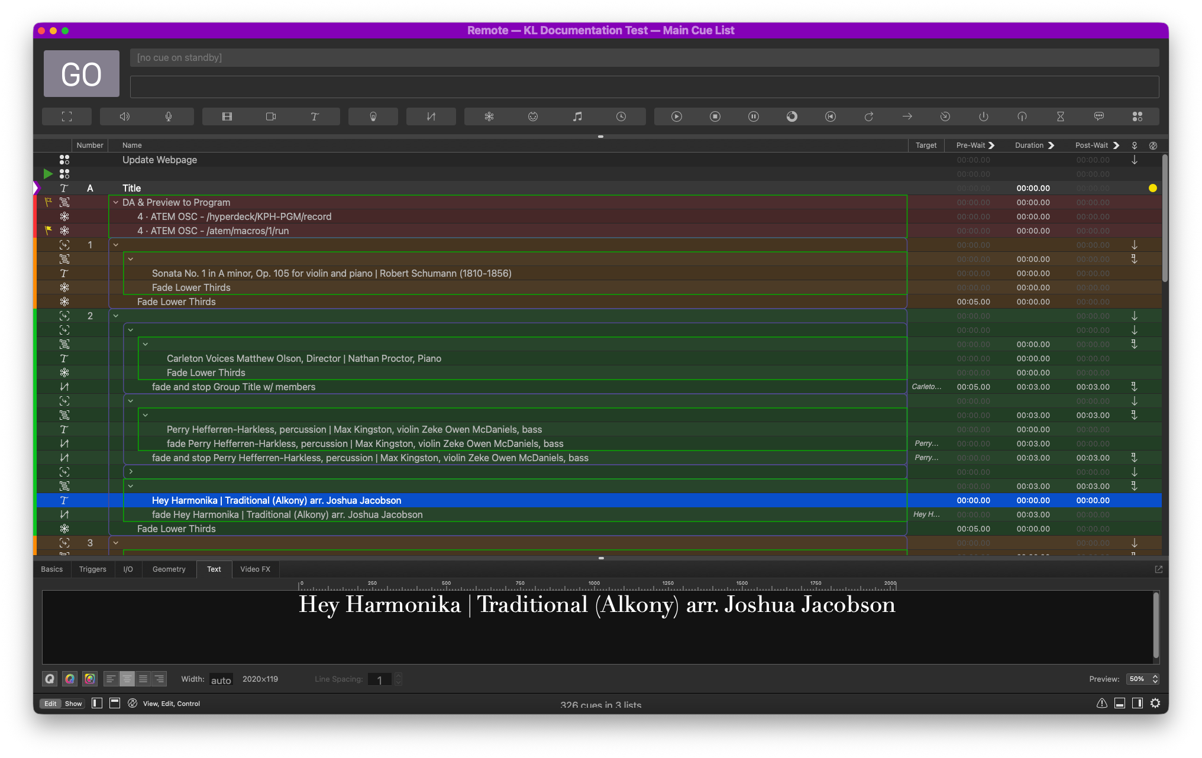This screenshot has height=758, width=1202.
Task: Add an Arm cue with the power icon
Action: (984, 116)
